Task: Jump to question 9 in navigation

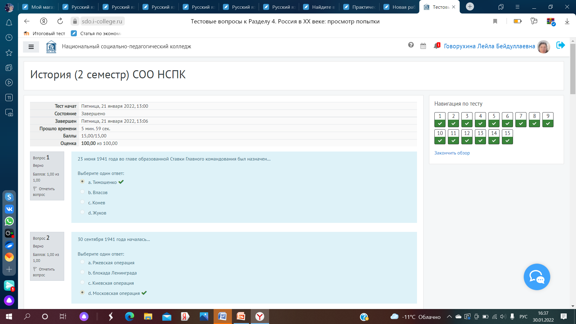Action: [x=548, y=120]
